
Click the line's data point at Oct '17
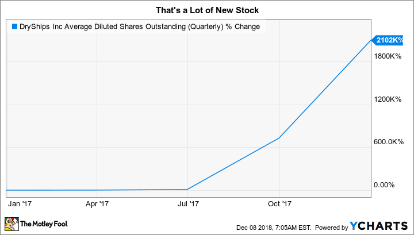(279, 138)
